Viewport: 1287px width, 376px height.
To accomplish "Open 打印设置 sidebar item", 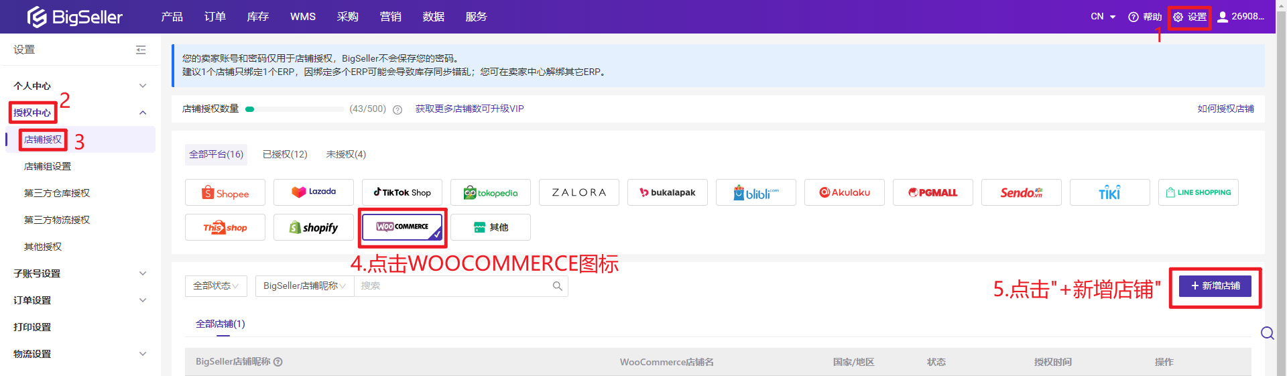I will pyautogui.click(x=32, y=327).
